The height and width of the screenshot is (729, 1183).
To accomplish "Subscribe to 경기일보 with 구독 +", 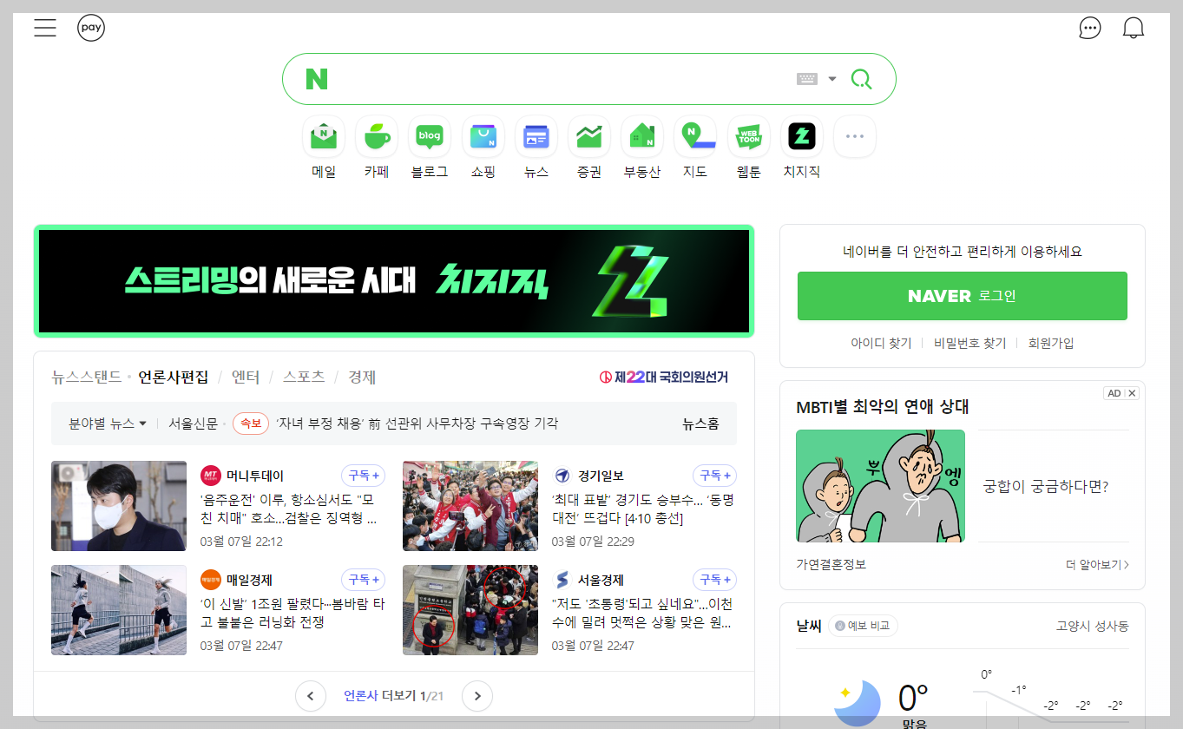I will coord(715,476).
